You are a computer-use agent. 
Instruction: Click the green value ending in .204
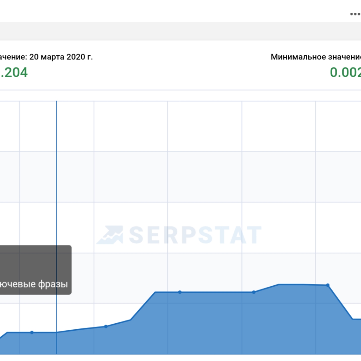click(14, 73)
